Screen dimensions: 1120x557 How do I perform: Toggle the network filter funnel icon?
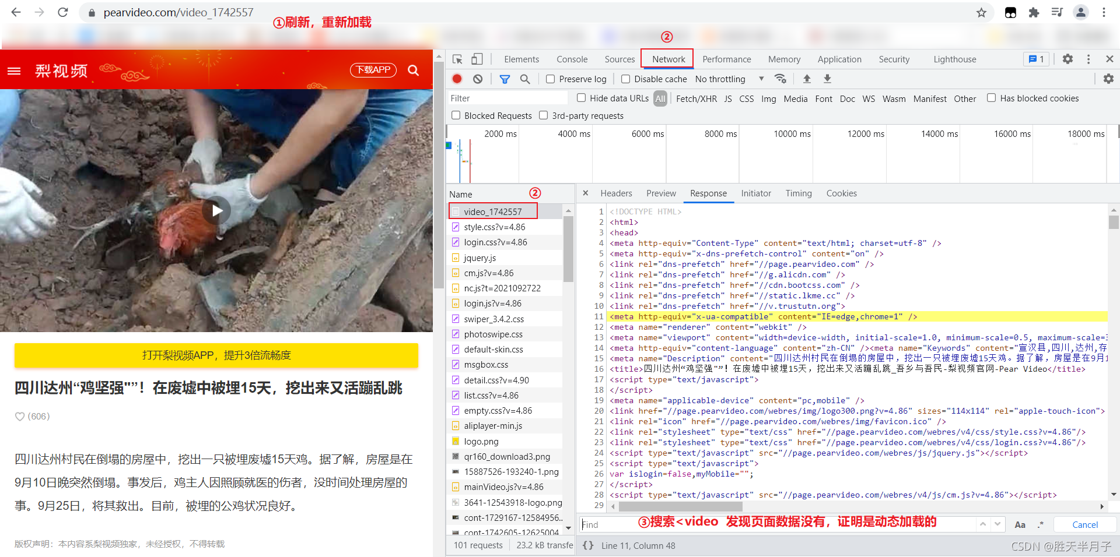click(505, 79)
